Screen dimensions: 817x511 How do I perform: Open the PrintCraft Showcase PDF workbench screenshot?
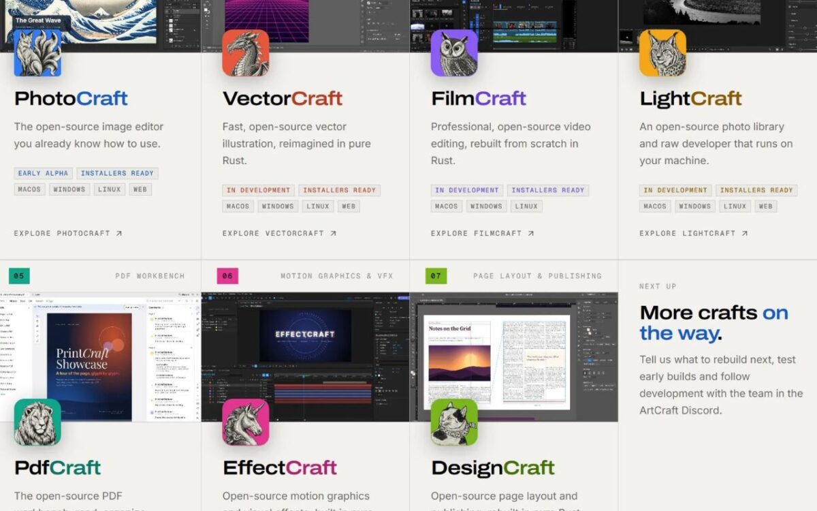click(x=100, y=357)
